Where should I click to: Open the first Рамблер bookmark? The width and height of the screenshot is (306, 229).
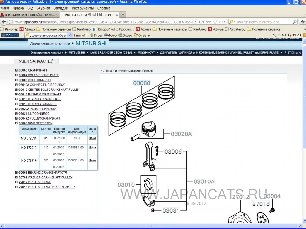pos(9,29)
